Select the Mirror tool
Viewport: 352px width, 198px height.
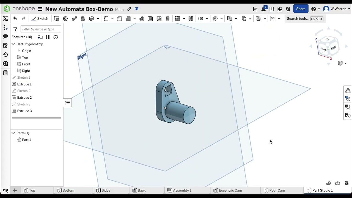[191, 18]
